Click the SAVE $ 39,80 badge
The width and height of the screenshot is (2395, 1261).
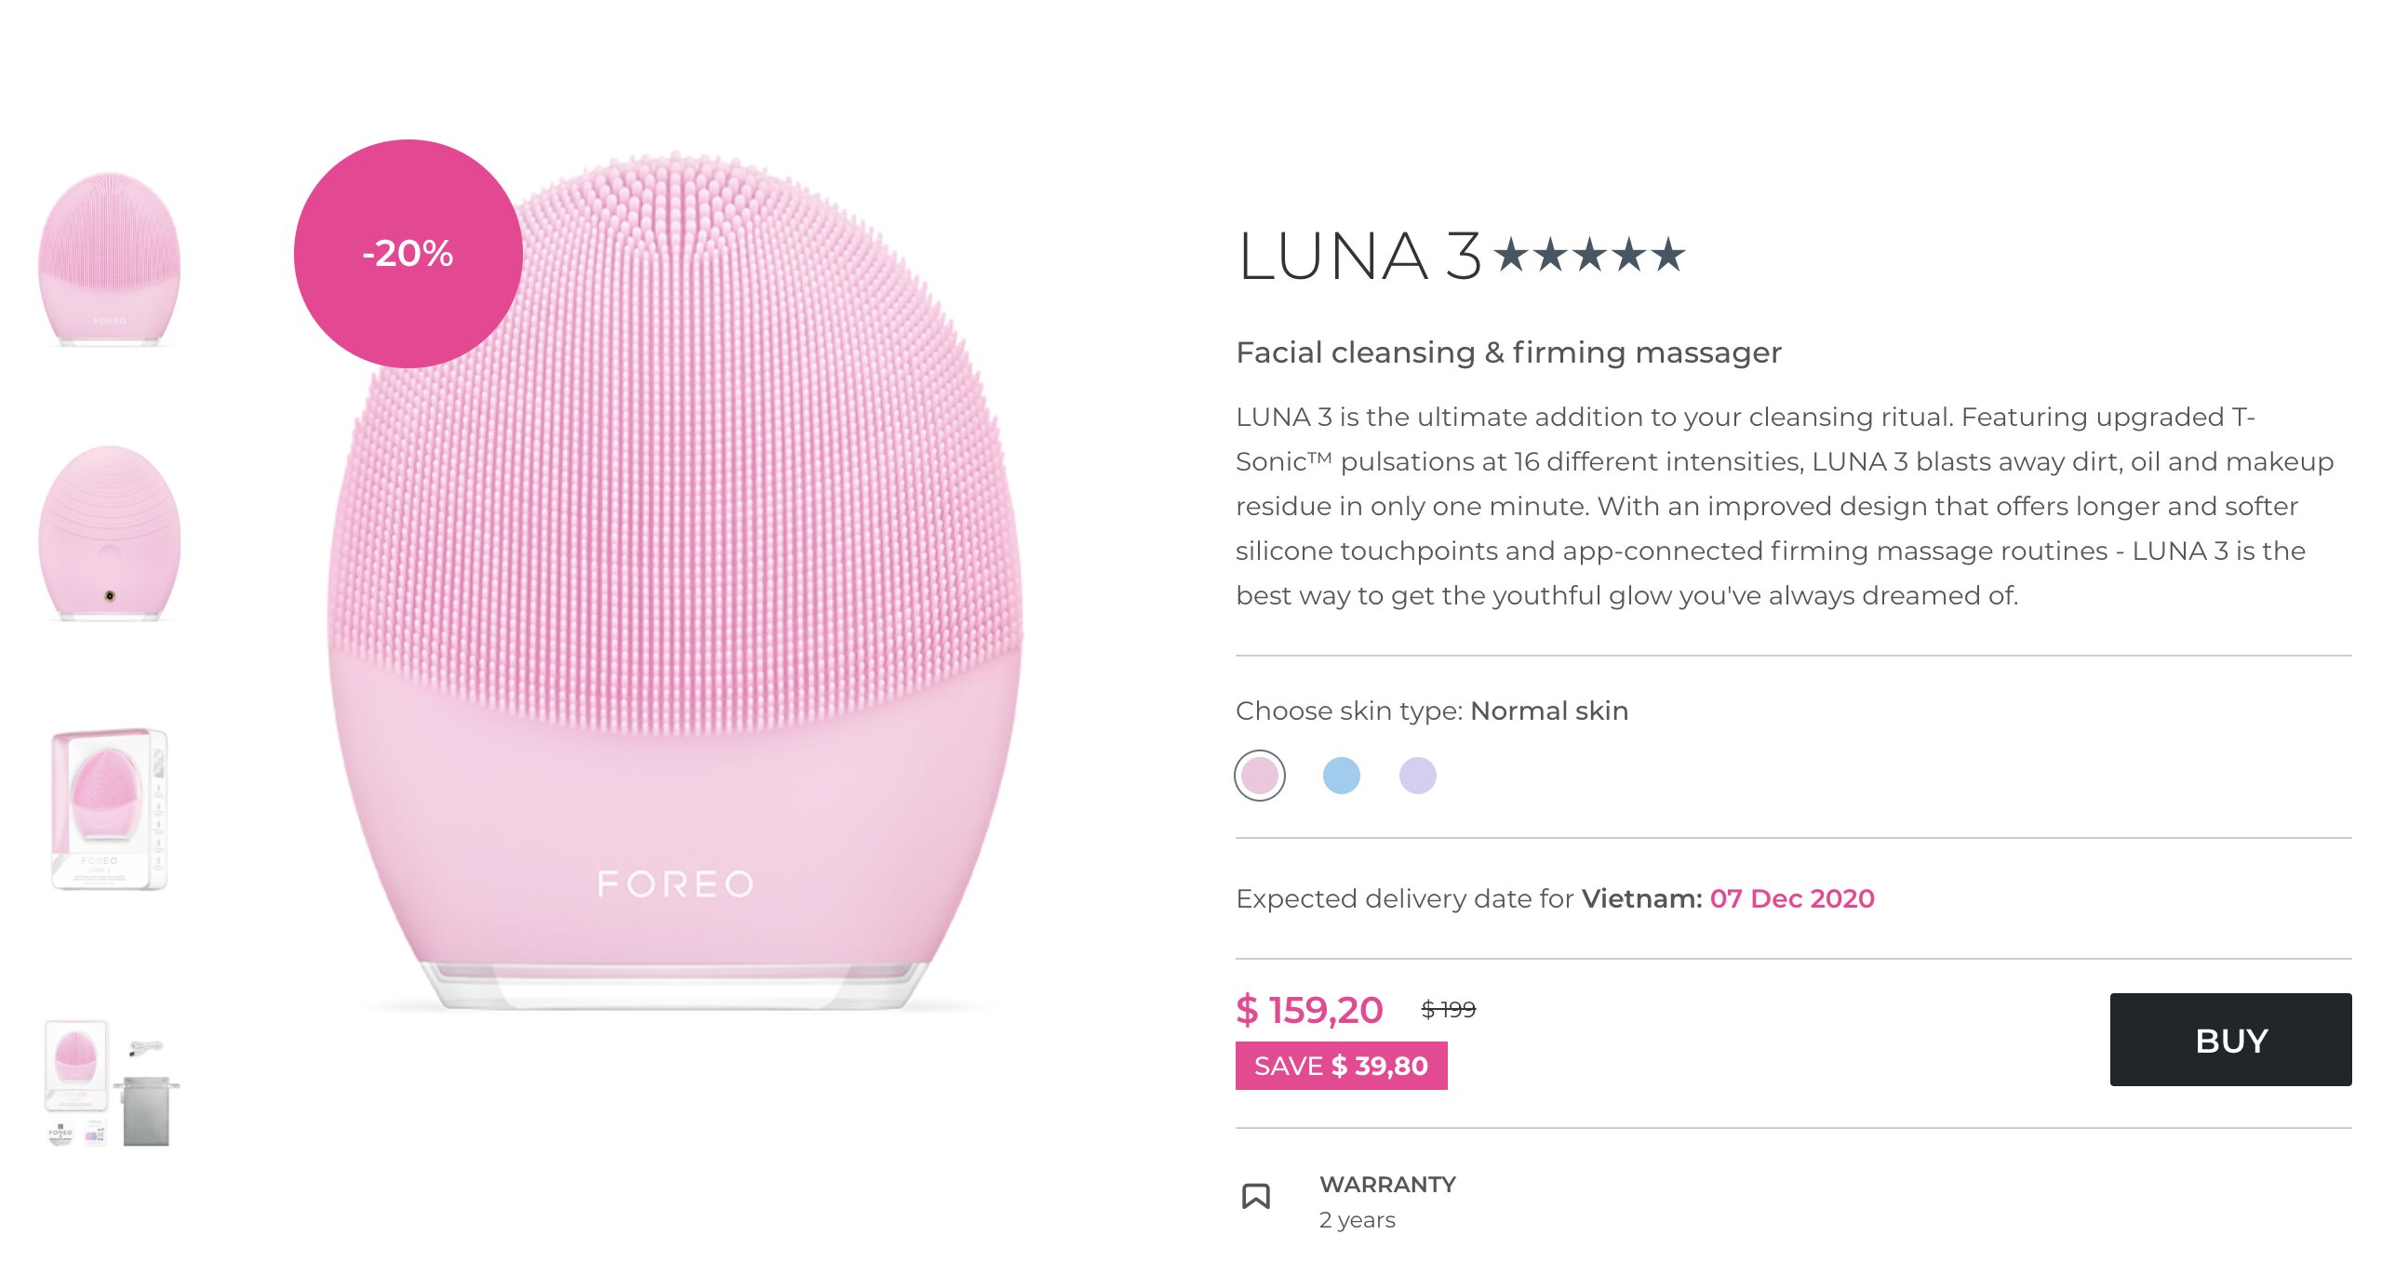click(x=1340, y=1066)
